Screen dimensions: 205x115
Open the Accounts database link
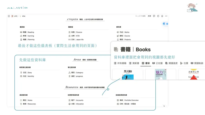pos(77,100)
